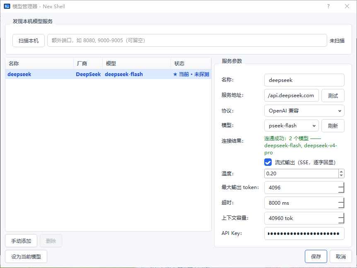Viewport: 357px width, 268px height.
Task: Click the 服务地址 field with api.deepseek.com
Action: (292, 96)
